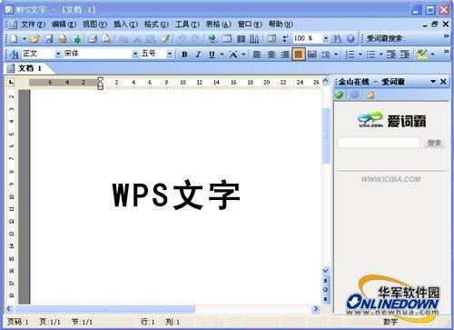Click the binoculars Find icon
This screenshot has width=454, height=330.
pyautogui.click(x=337, y=38)
